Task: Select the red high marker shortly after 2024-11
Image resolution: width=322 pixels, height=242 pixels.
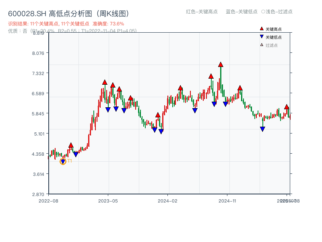Action: (x=240, y=88)
